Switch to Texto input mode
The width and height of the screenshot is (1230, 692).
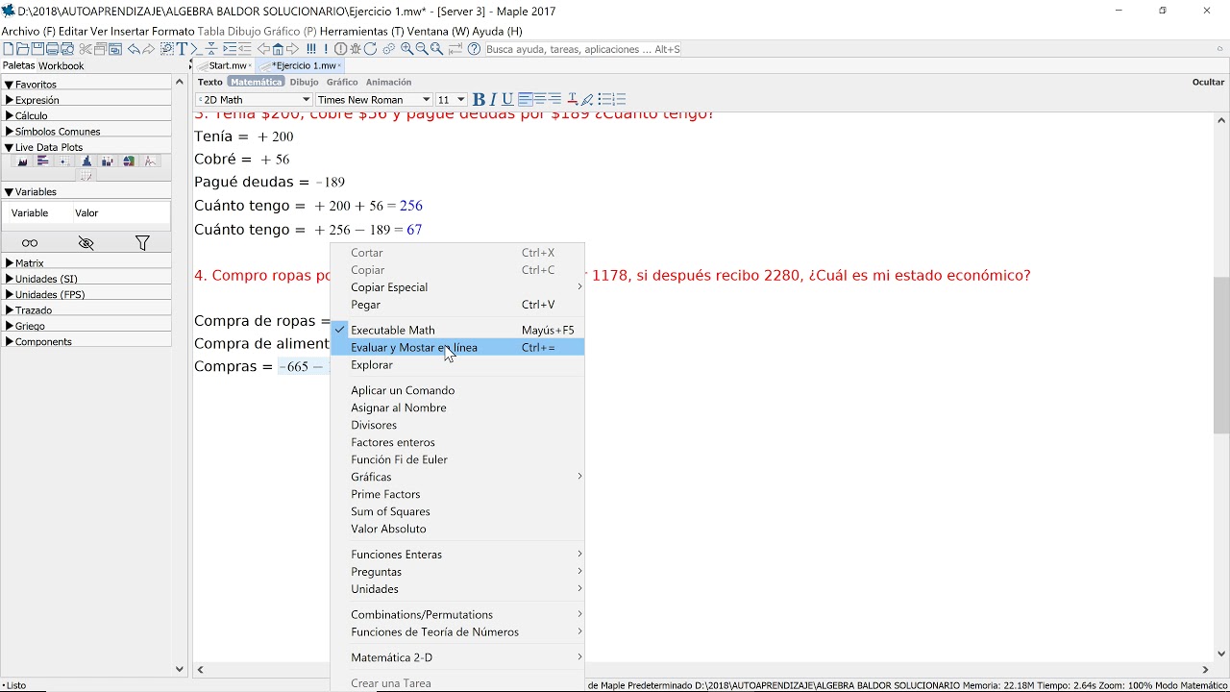[x=210, y=83]
